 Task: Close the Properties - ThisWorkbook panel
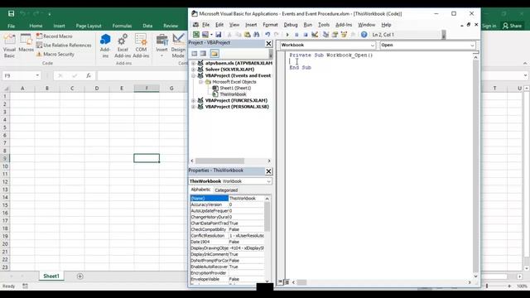(x=268, y=171)
